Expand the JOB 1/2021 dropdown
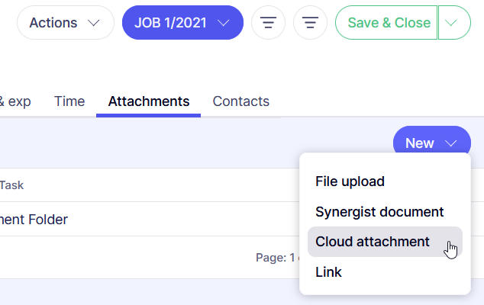This screenshot has width=484, height=305. click(x=223, y=23)
